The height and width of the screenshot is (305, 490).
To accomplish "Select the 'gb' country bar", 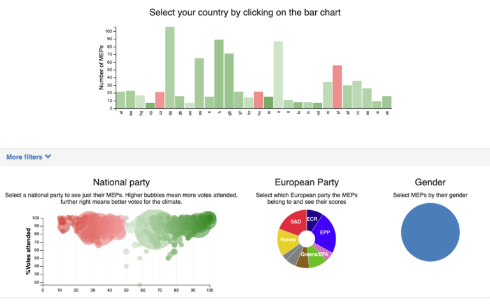I will pos(229,81).
